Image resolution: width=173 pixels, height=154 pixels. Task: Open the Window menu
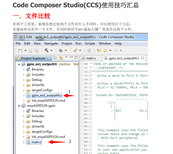coord(105,43)
